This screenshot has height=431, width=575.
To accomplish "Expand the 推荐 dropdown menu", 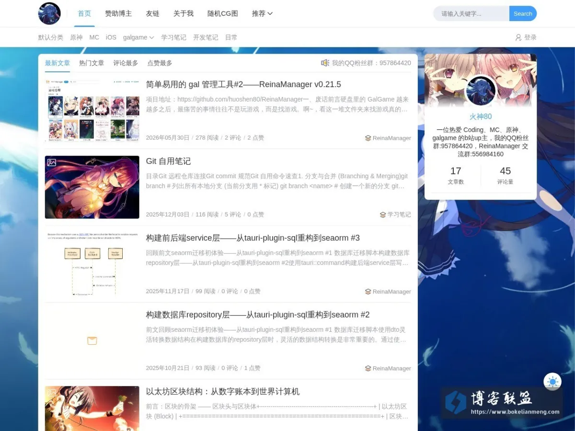I will coord(262,13).
